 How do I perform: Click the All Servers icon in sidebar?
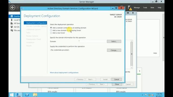click(12, 23)
